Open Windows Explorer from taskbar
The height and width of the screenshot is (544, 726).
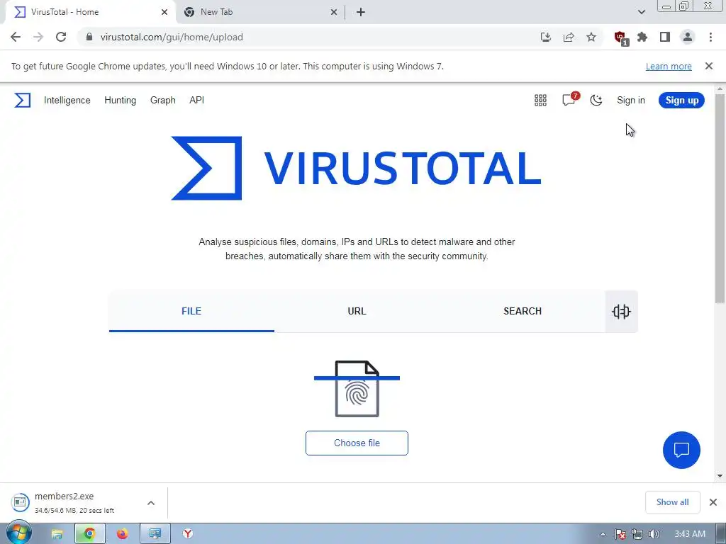pyautogui.click(x=57, y=534)
